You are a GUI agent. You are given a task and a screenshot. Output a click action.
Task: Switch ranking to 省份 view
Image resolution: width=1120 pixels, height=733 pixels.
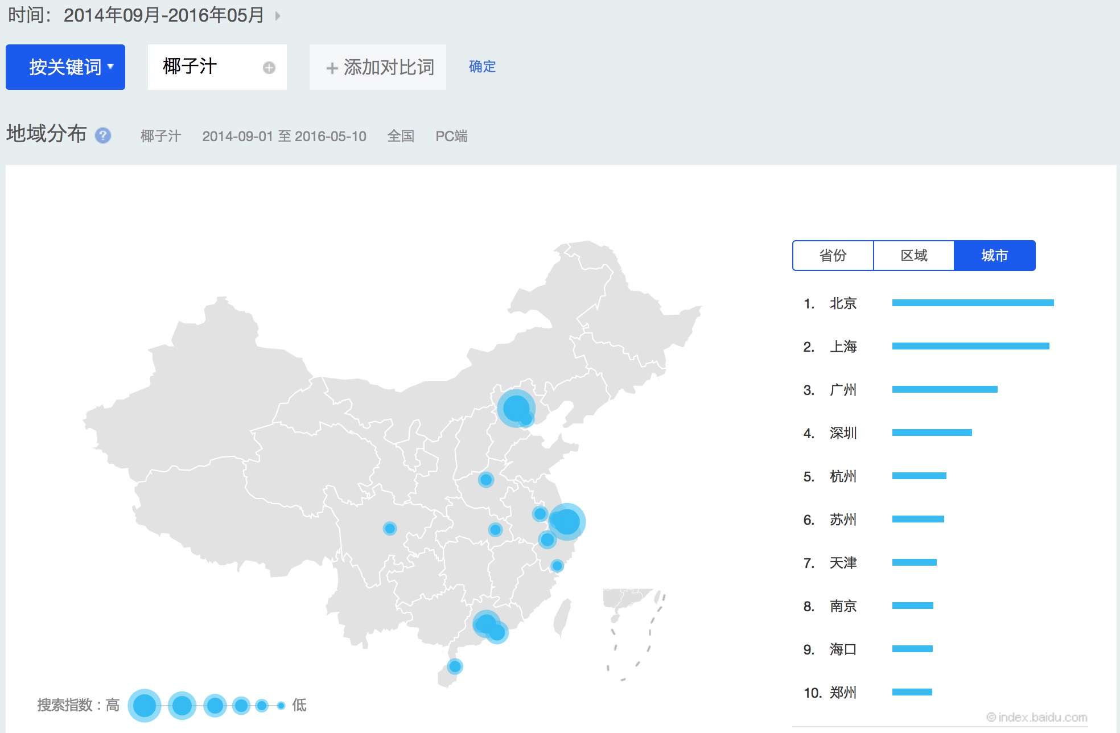(x=833, y=256)
